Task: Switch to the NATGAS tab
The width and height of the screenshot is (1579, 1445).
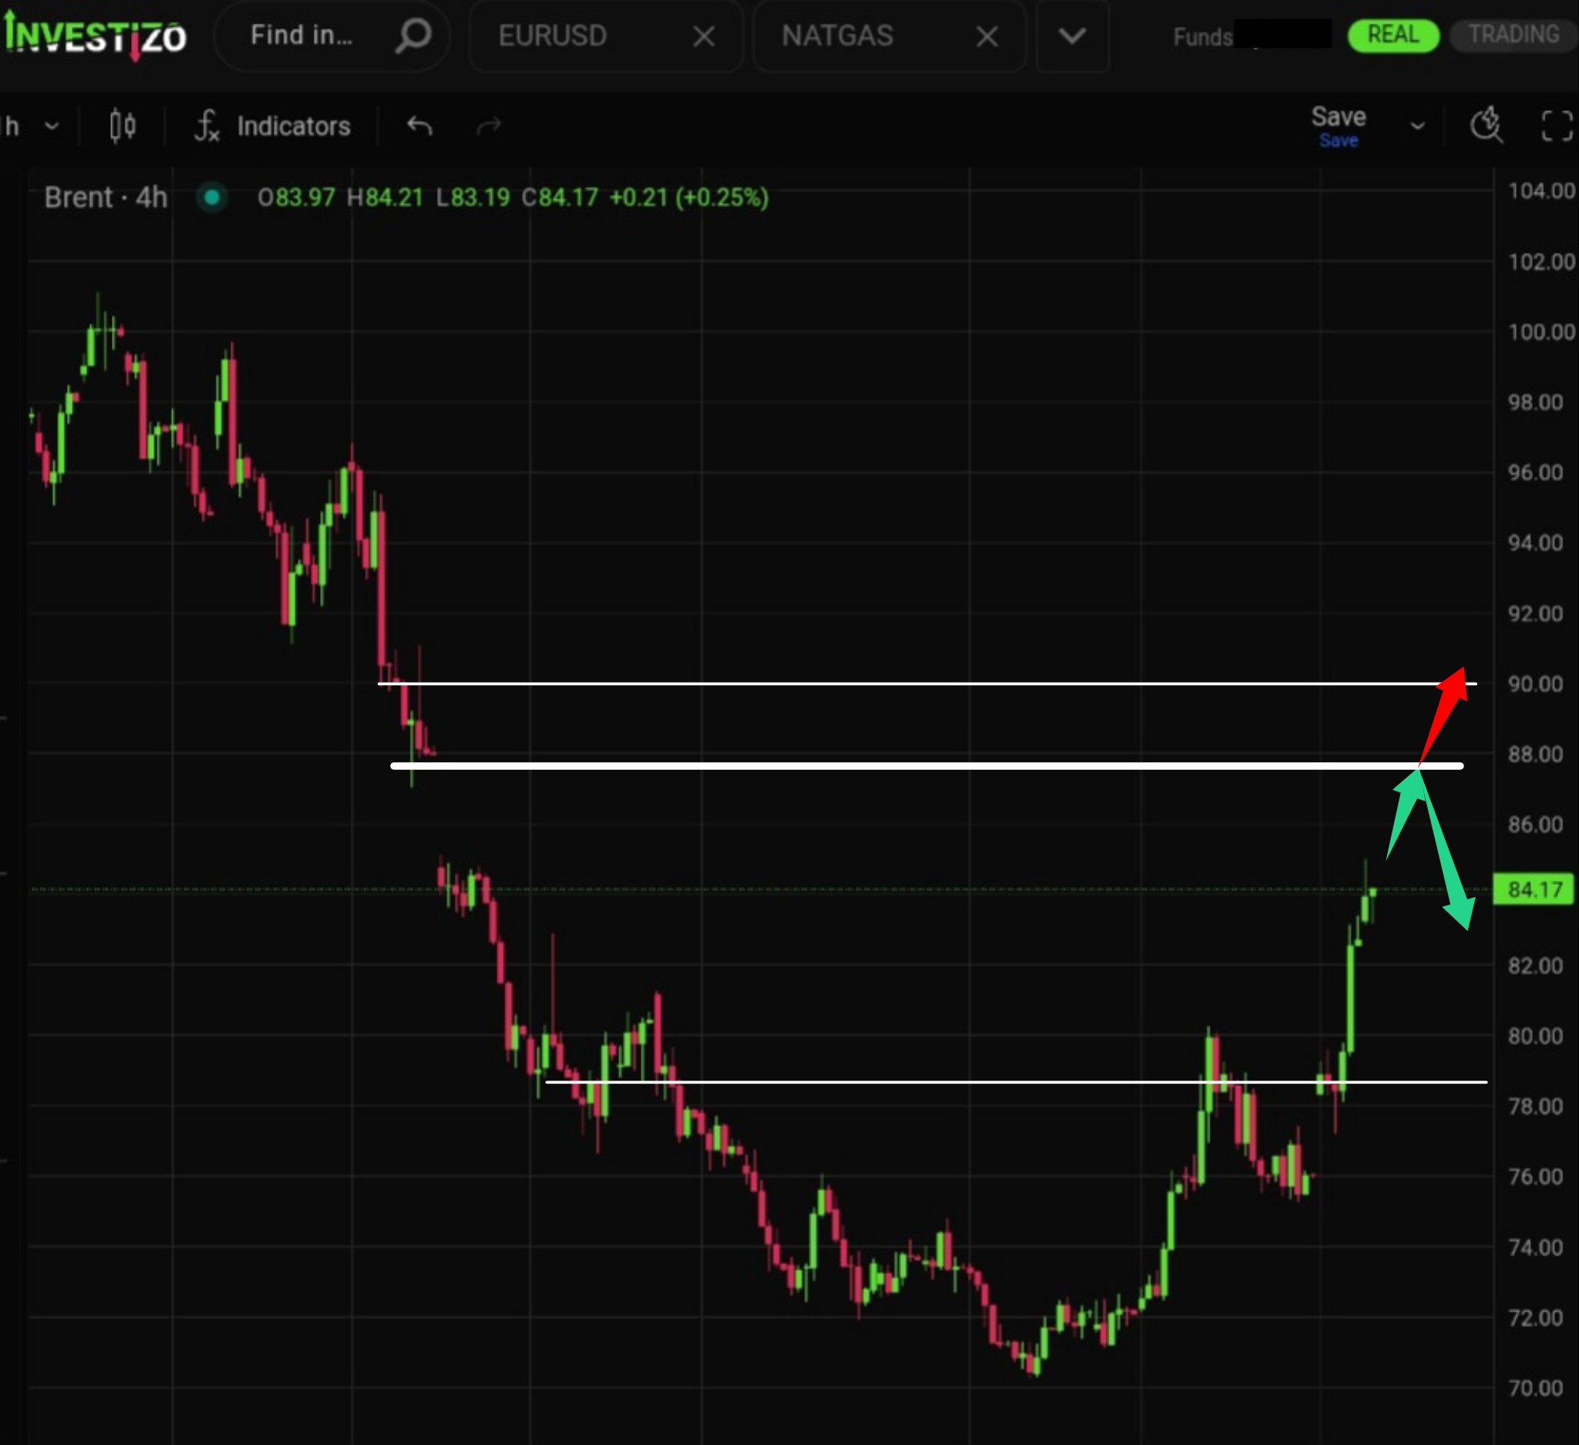Action: (x=837, y=36)
